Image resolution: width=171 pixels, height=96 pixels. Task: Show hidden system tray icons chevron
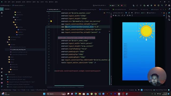[152, 94]
